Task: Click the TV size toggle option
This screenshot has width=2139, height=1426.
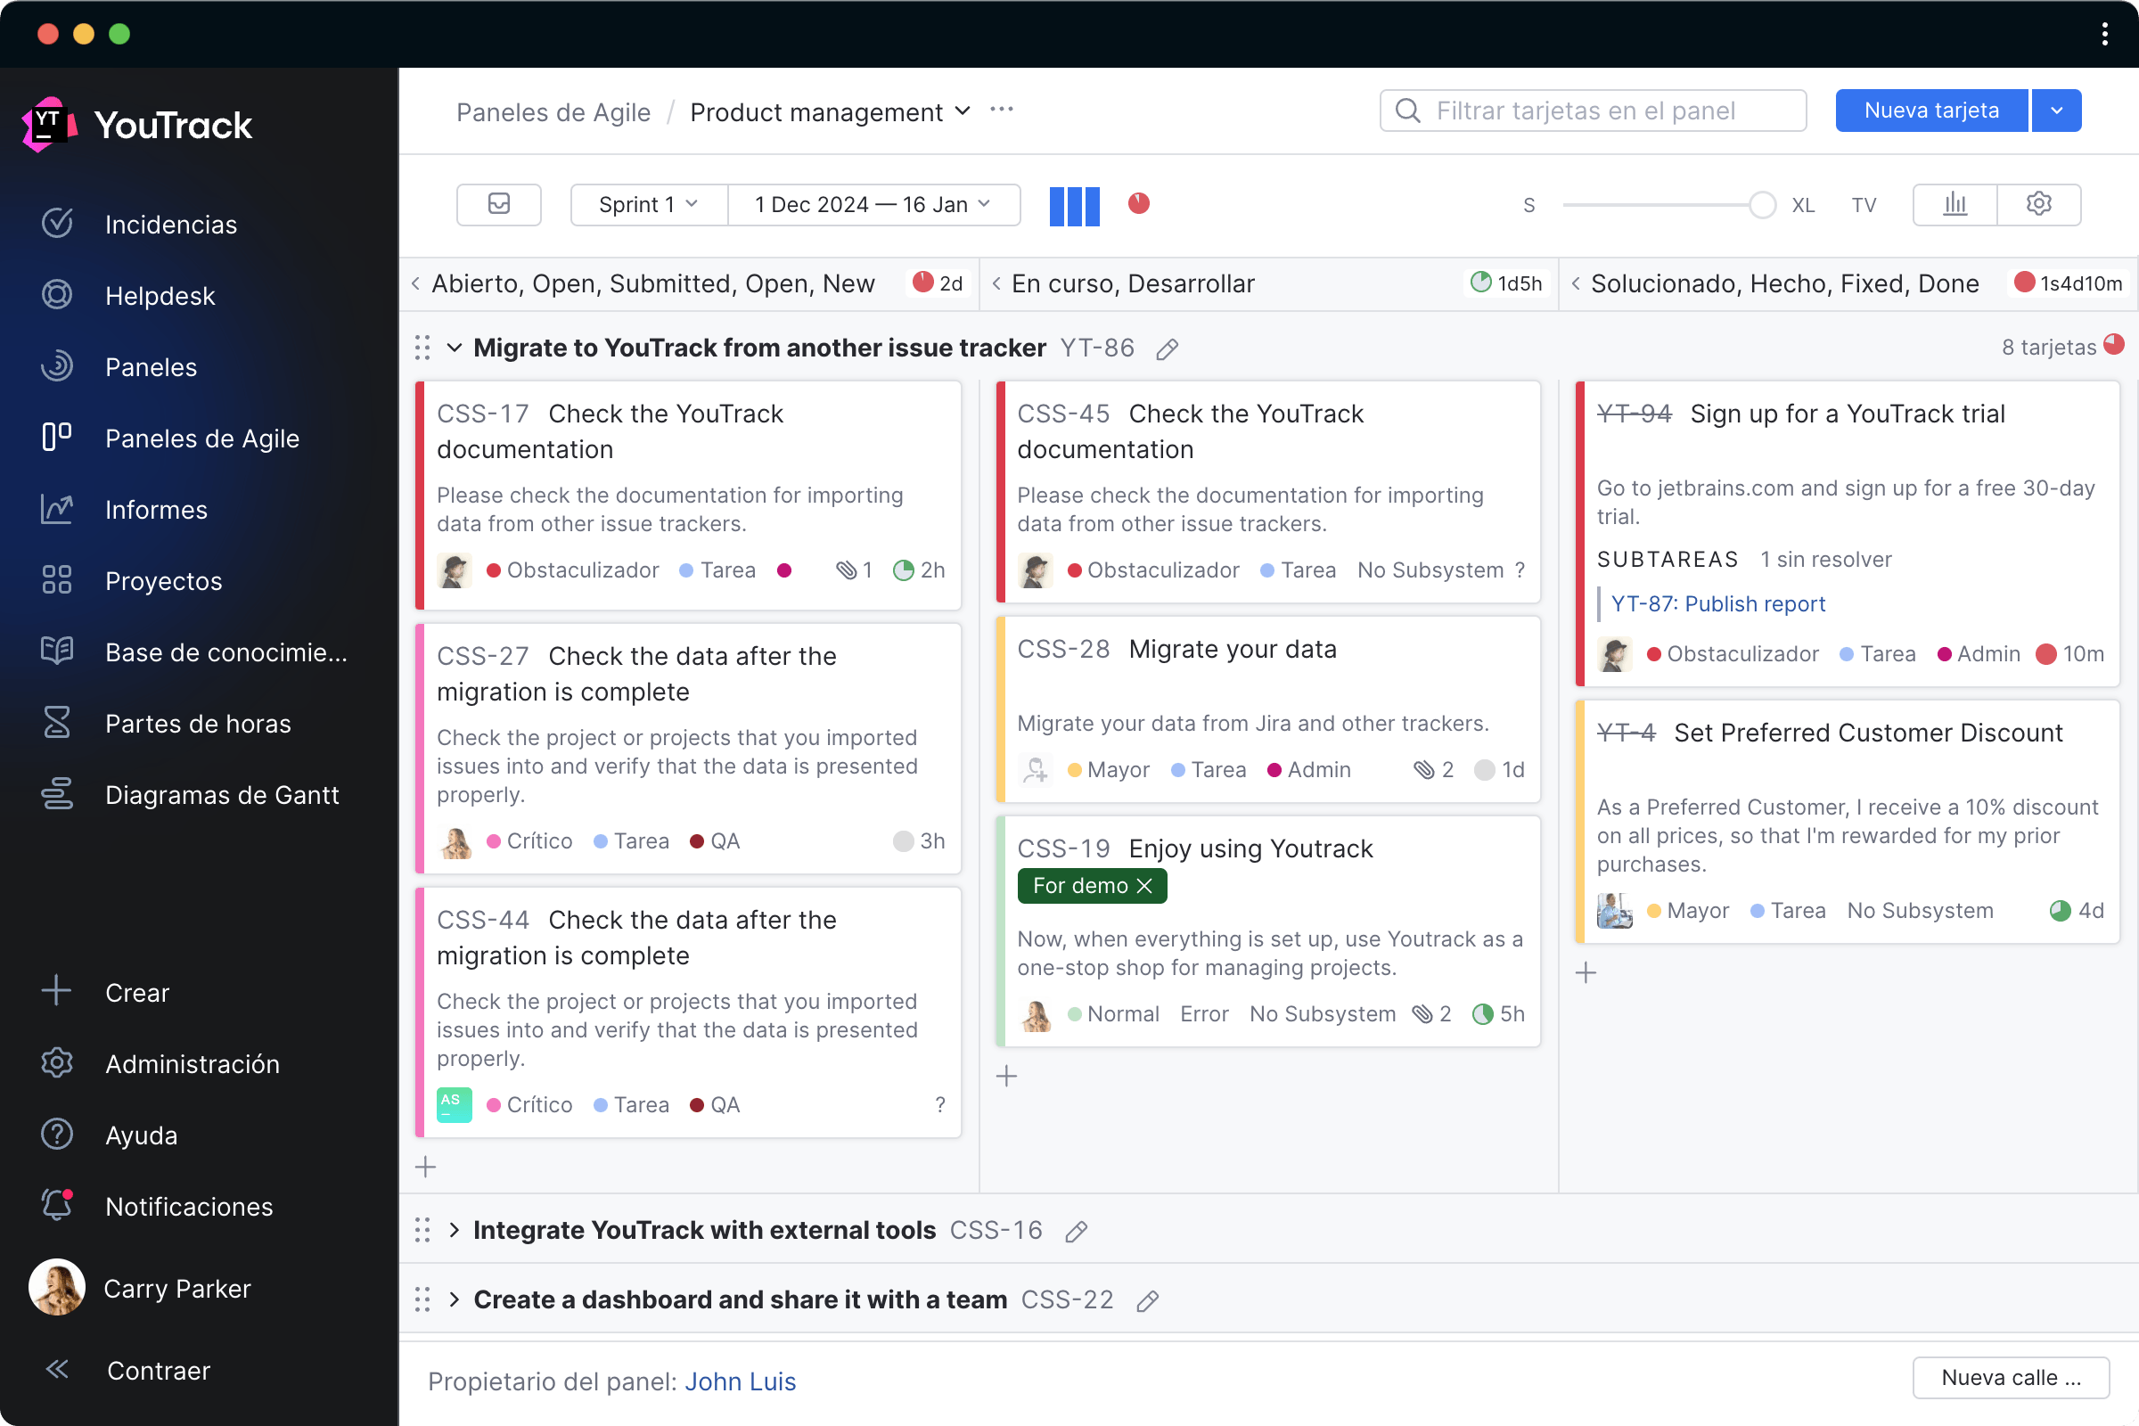Action: point(1864,204)
